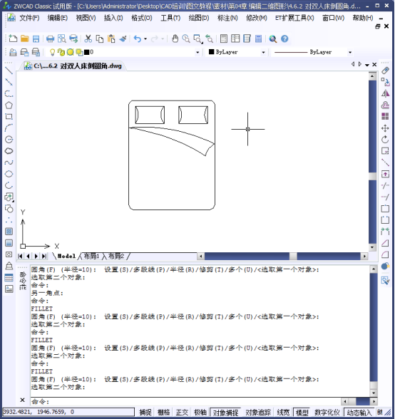395x419 pixels.
Task: Select the Fillet modify tool
Action: tap(385, 254)
